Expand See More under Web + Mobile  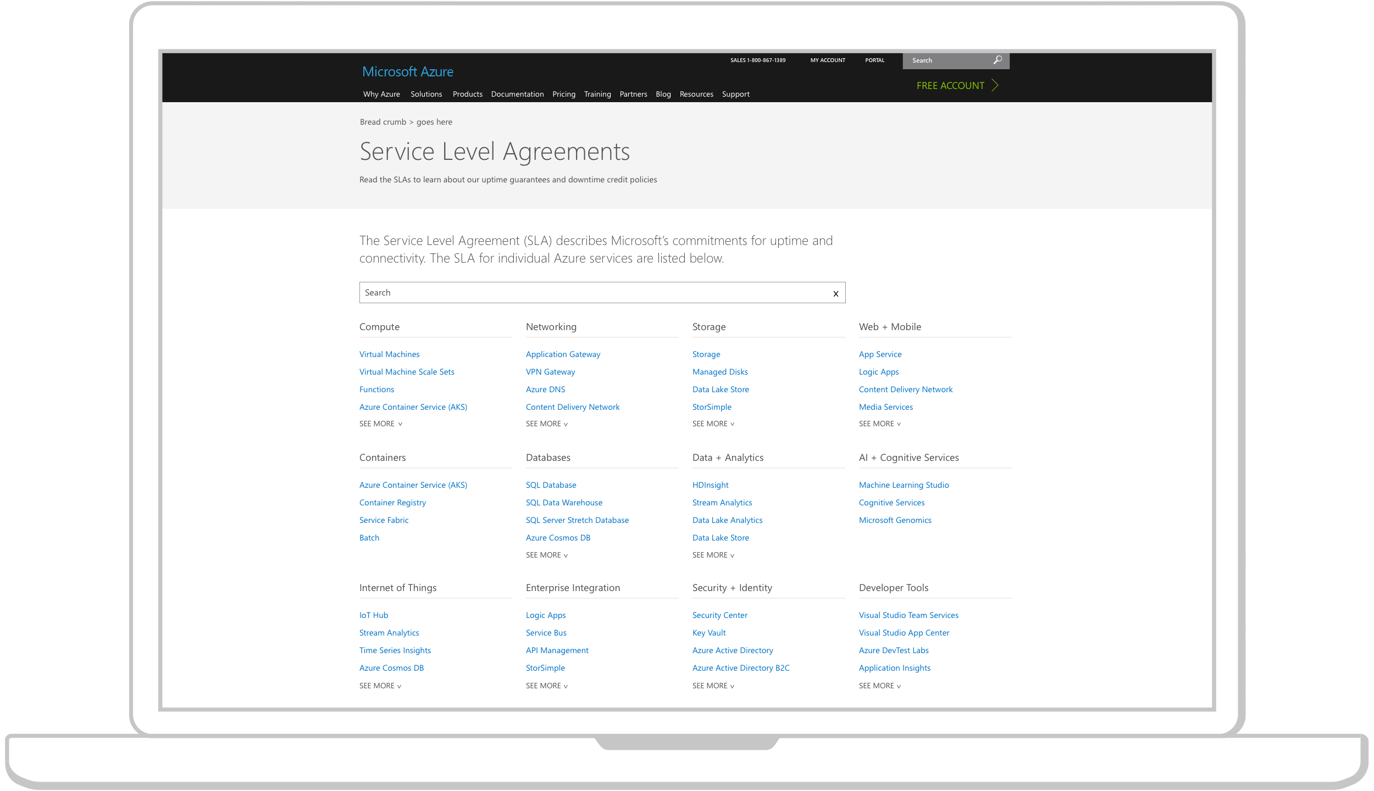point(880,424)
